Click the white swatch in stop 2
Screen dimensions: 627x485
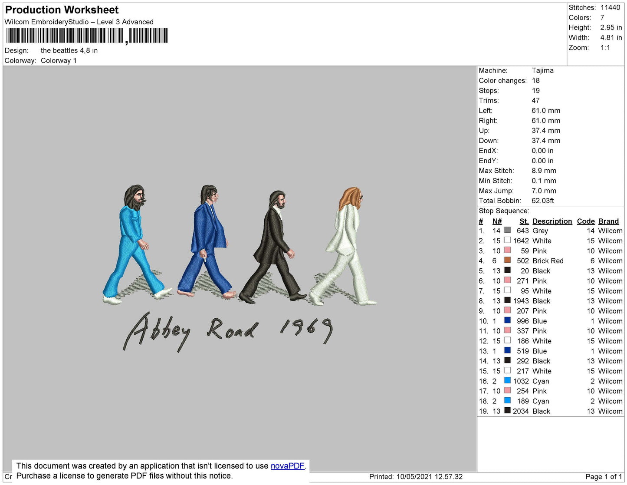(x=507, y=240)
